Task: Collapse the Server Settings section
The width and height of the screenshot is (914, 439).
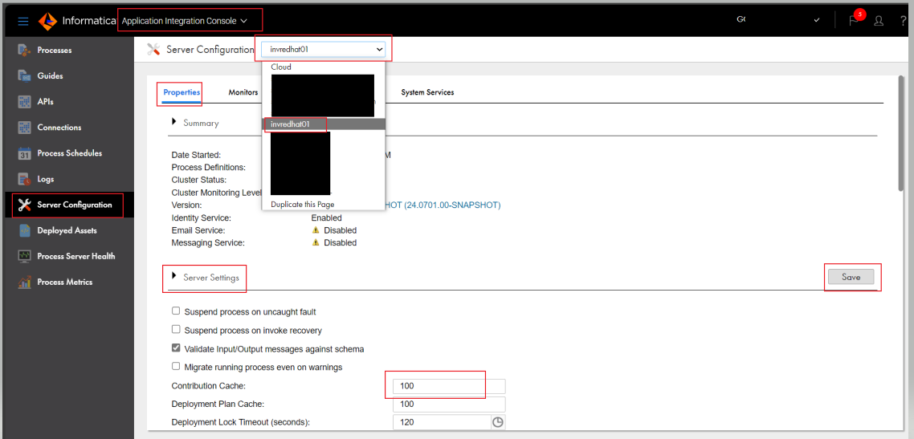Action: [173, 277]
